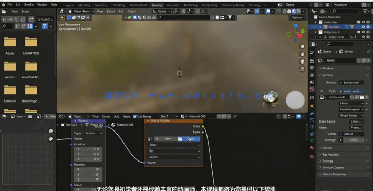The image size is (373, 191).
Task: Click New button in the Image Texture node
Action: 166,139
